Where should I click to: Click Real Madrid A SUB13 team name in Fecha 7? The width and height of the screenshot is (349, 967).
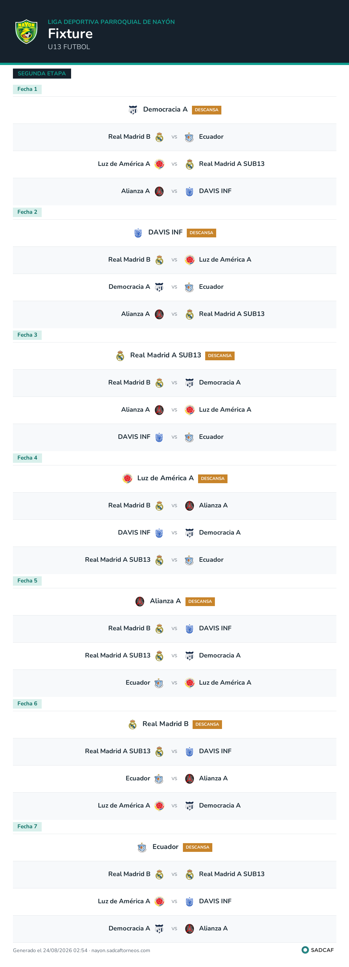click(x=232, y=874)
